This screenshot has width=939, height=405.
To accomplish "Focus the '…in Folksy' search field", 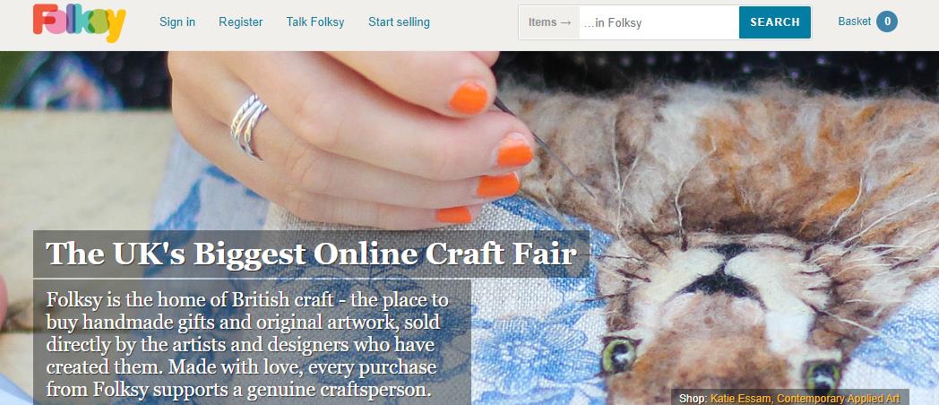I will pos(659,22).
